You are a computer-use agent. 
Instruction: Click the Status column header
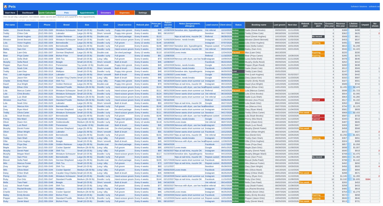238,25
